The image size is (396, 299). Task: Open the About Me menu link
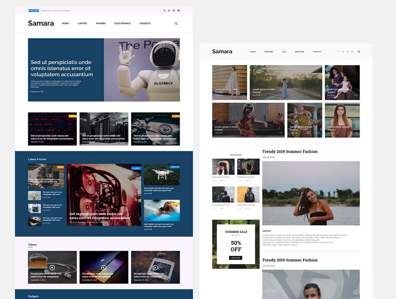[x=299, y=52]
